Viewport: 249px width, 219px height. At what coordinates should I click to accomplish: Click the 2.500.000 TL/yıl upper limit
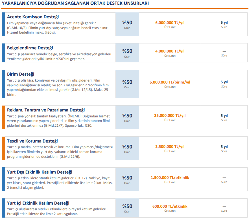click(170, 146)
